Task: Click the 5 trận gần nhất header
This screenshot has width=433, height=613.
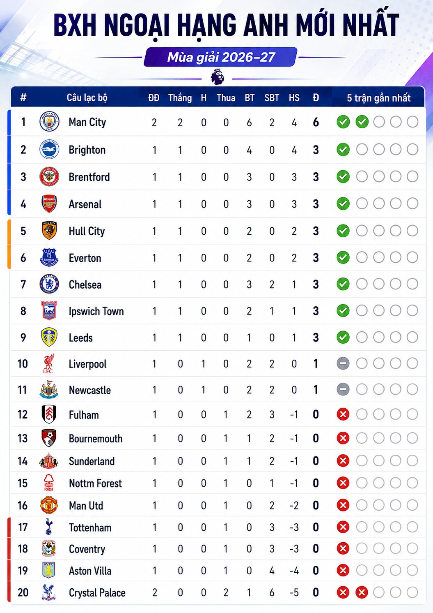Action: [x=378, y=98]
